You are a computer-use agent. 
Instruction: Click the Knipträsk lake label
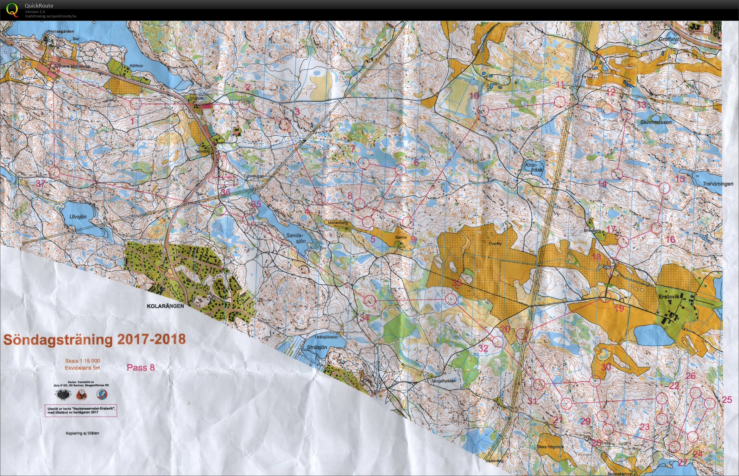click(534, 167)
